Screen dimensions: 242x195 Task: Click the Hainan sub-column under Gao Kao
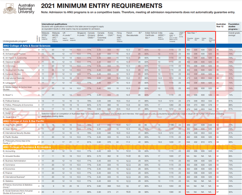[x=204, y=39]
